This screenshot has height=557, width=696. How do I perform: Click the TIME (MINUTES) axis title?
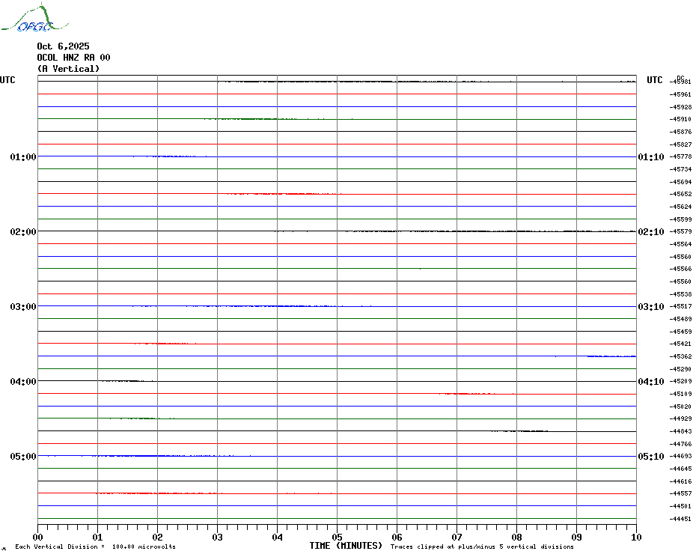(x=346, y=546)
